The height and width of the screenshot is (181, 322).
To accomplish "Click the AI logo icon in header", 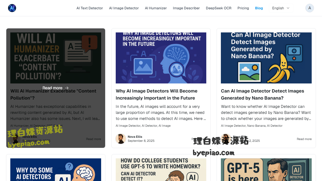I will (x=12, y=8).
